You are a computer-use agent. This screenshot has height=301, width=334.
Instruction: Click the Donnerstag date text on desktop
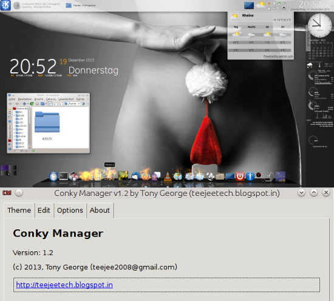pos(94,70)
